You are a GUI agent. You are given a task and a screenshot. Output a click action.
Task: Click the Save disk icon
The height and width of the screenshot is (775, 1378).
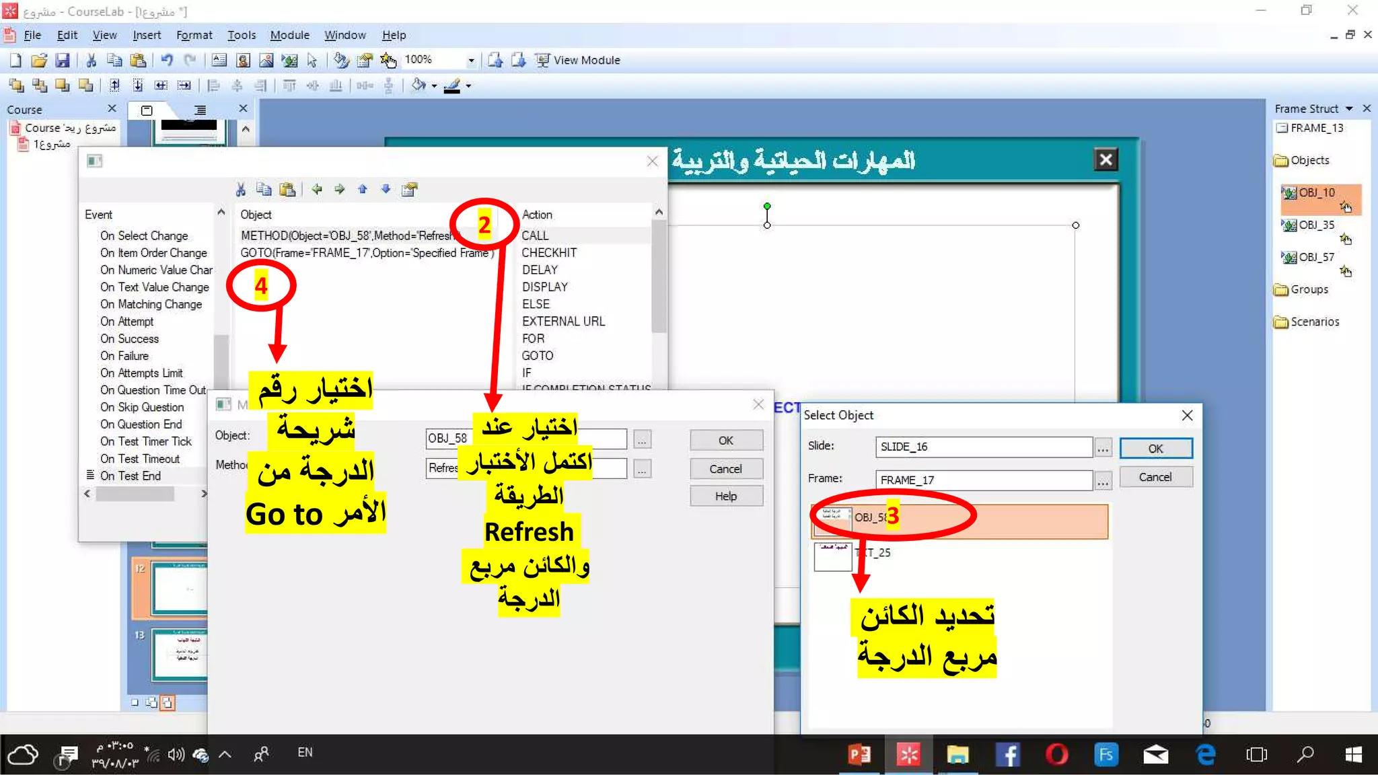point(63,61)
